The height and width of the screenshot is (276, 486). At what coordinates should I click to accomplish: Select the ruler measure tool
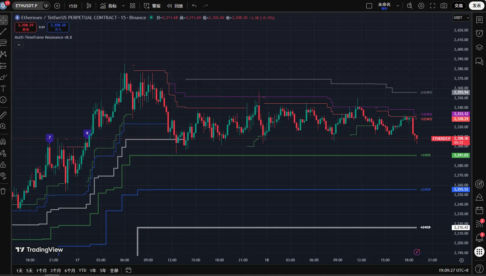(4, 115)
